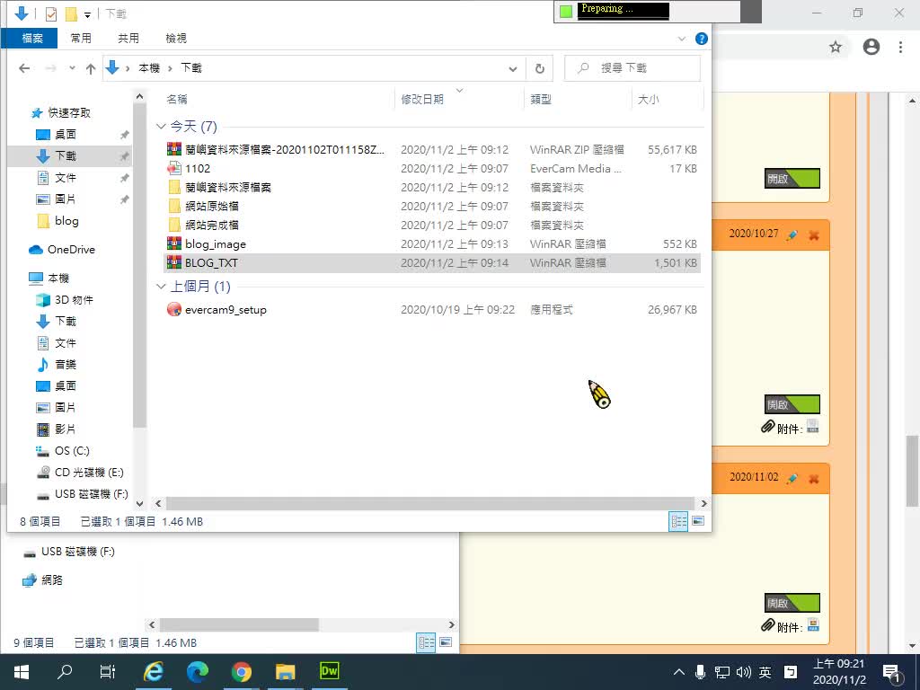Switch to Dreamweaver on the taskbar
920x690 pixels.
click(x=330, y=672)
